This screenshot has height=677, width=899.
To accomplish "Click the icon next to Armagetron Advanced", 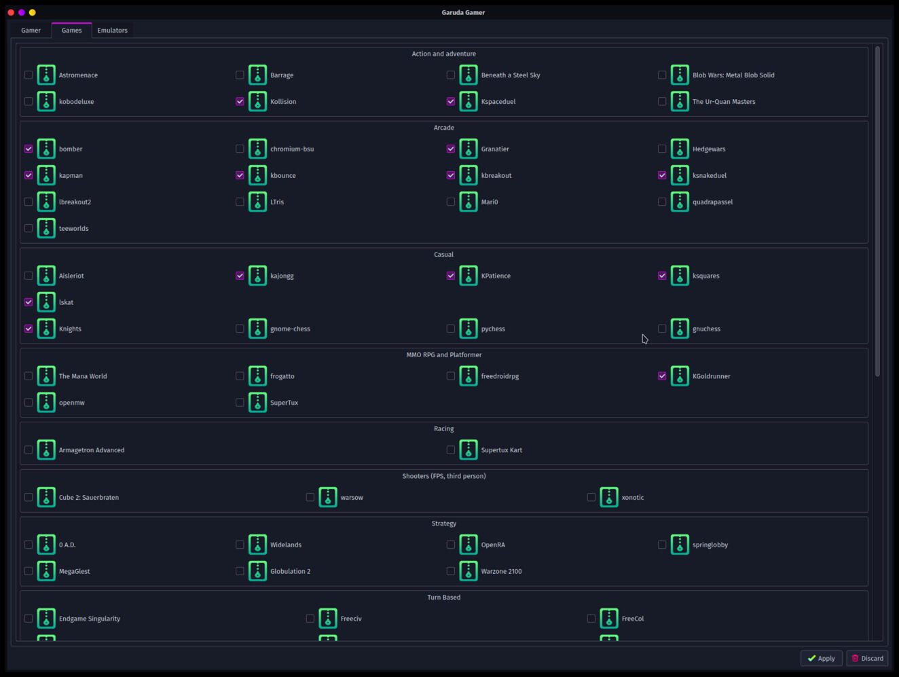I will tap(46, 450).
